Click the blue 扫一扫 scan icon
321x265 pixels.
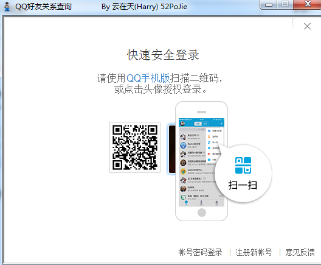pyautogui.click(x=243, y=165)
